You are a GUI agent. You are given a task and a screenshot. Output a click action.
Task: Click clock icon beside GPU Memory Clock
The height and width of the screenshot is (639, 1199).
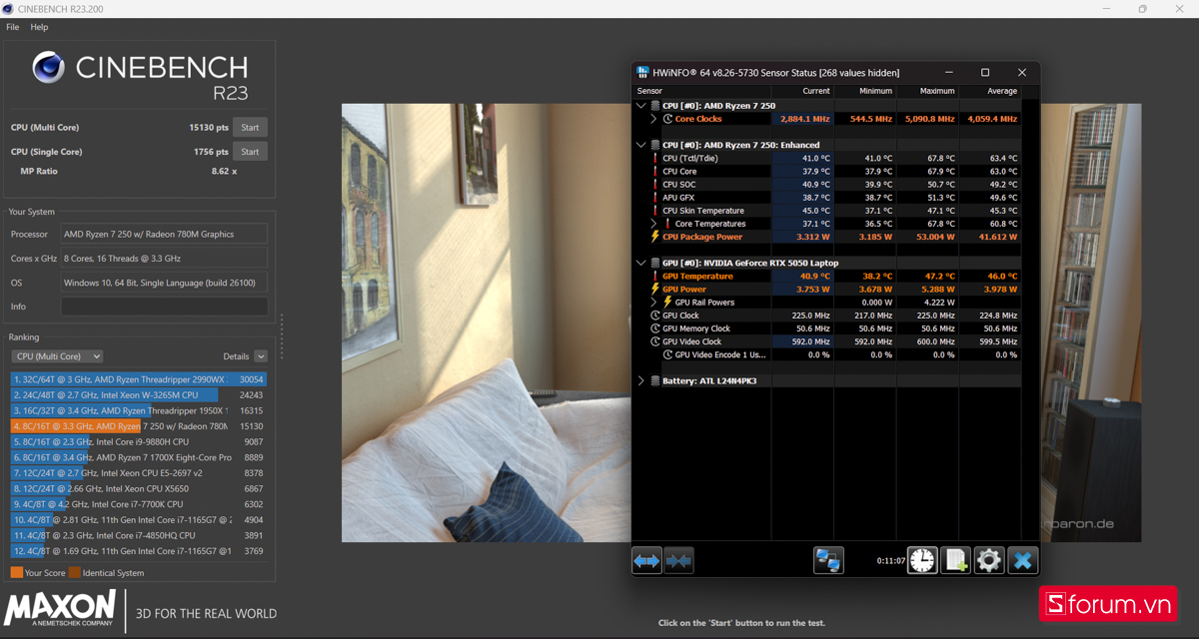coord(655,328)
